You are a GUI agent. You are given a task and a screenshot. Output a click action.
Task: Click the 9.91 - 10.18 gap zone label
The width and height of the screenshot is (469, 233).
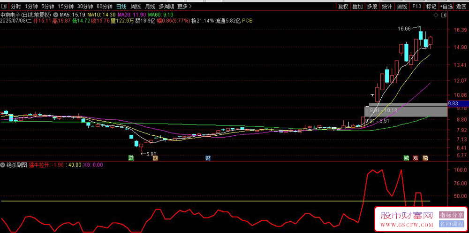click(x=384, y=110)
